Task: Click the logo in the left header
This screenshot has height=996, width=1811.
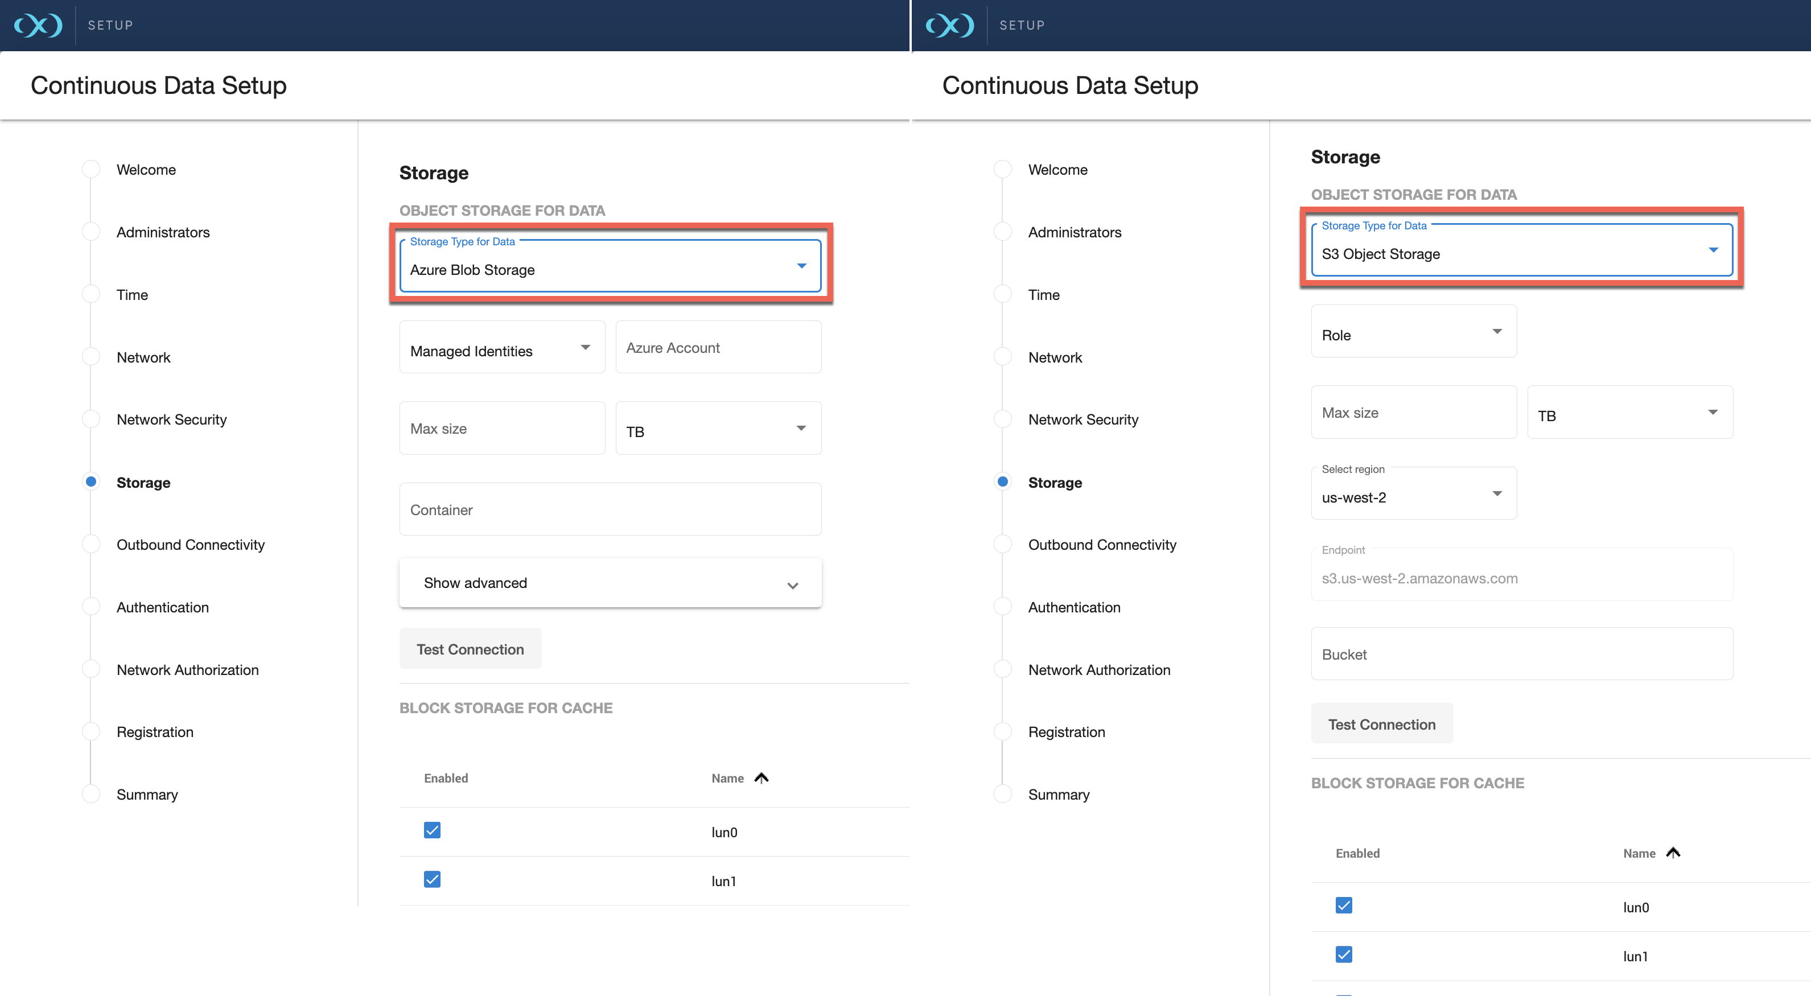Action: [x=38, y=25]
